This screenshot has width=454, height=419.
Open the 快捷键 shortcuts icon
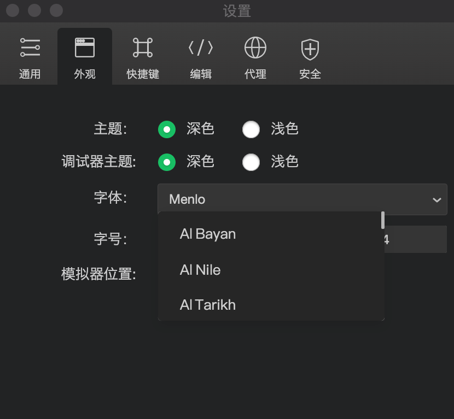[143, 48]
